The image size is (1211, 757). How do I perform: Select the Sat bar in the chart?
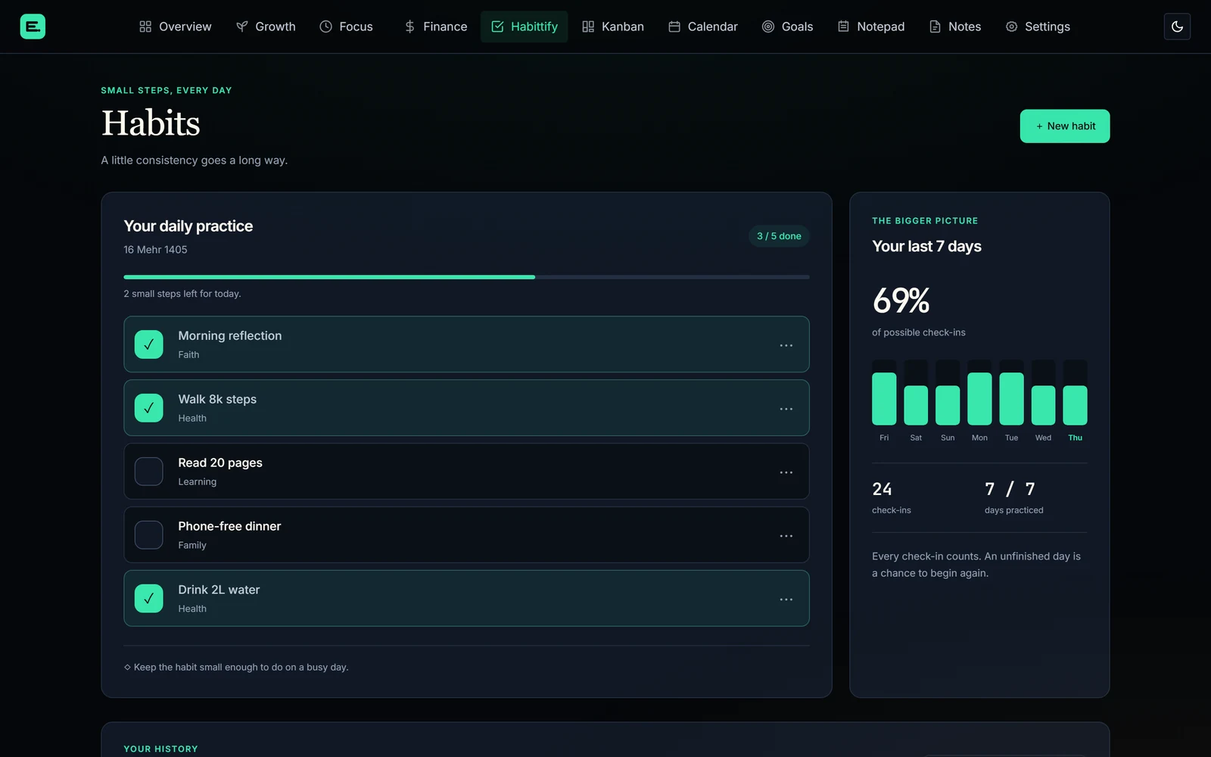click(x=916, y=392)
